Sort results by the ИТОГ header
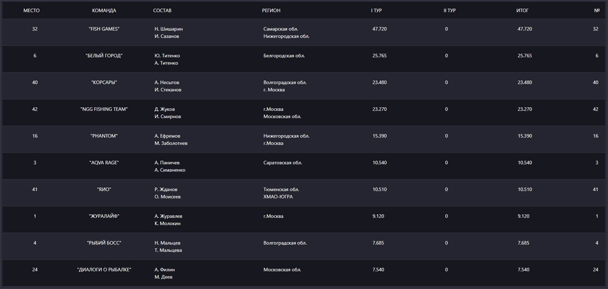 [x=522, y=10]
